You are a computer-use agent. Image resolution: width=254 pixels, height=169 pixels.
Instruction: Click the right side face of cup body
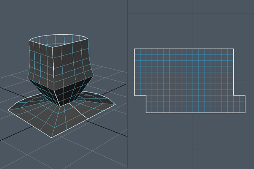[72, 59]
